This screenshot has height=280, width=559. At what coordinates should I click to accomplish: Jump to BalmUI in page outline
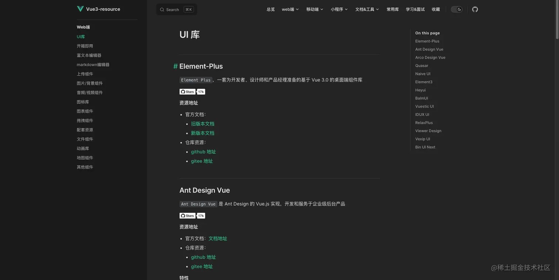(x=421, y=98)
